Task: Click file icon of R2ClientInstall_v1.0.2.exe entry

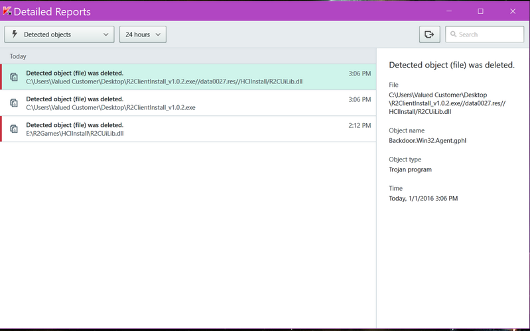Action: [14, 103]
